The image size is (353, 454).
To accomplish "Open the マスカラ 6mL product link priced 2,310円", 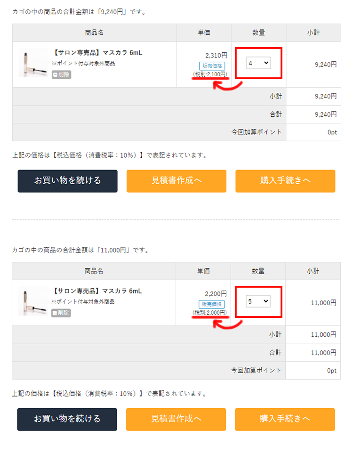I will [x=98, y=53].
